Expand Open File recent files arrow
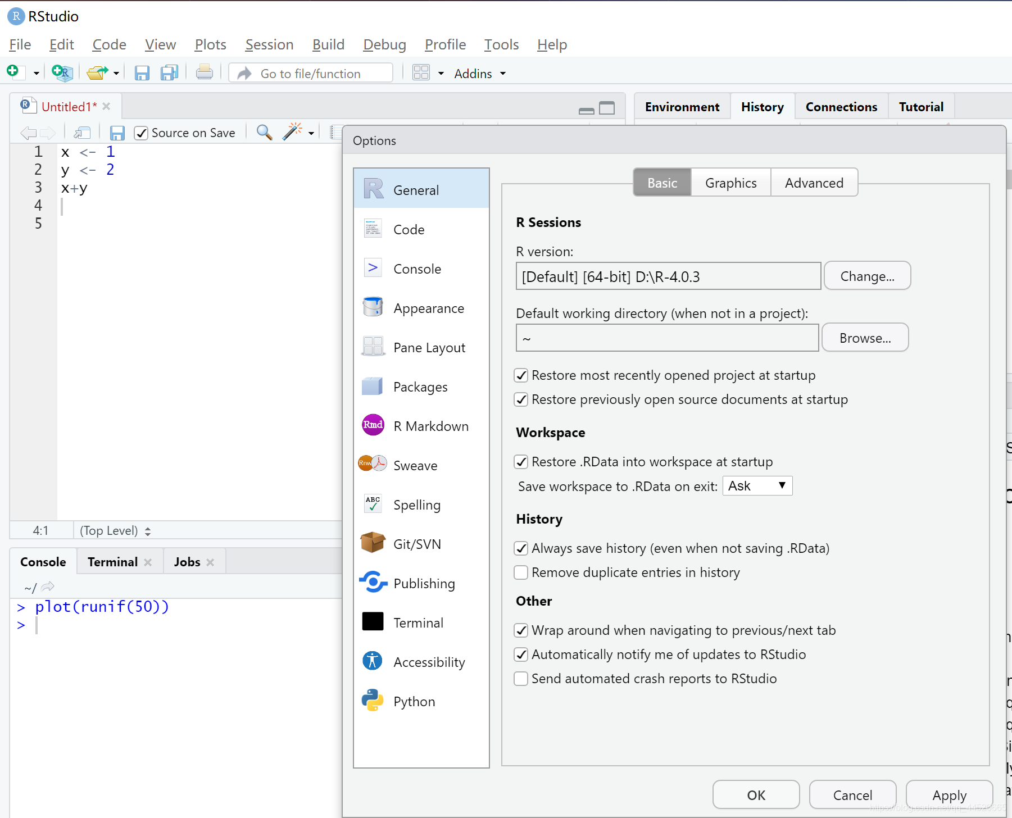 (x=116, y=74)
